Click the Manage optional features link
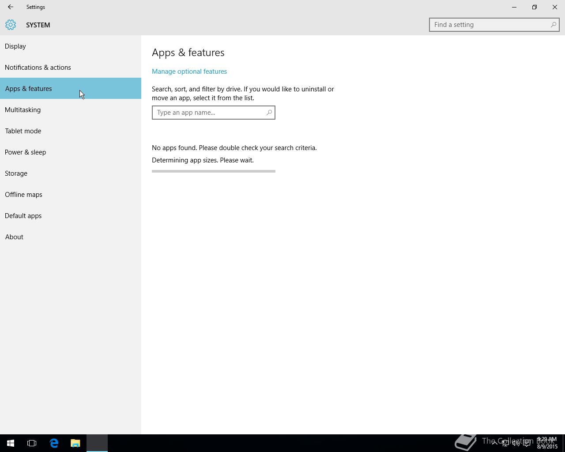 point(189,72)
